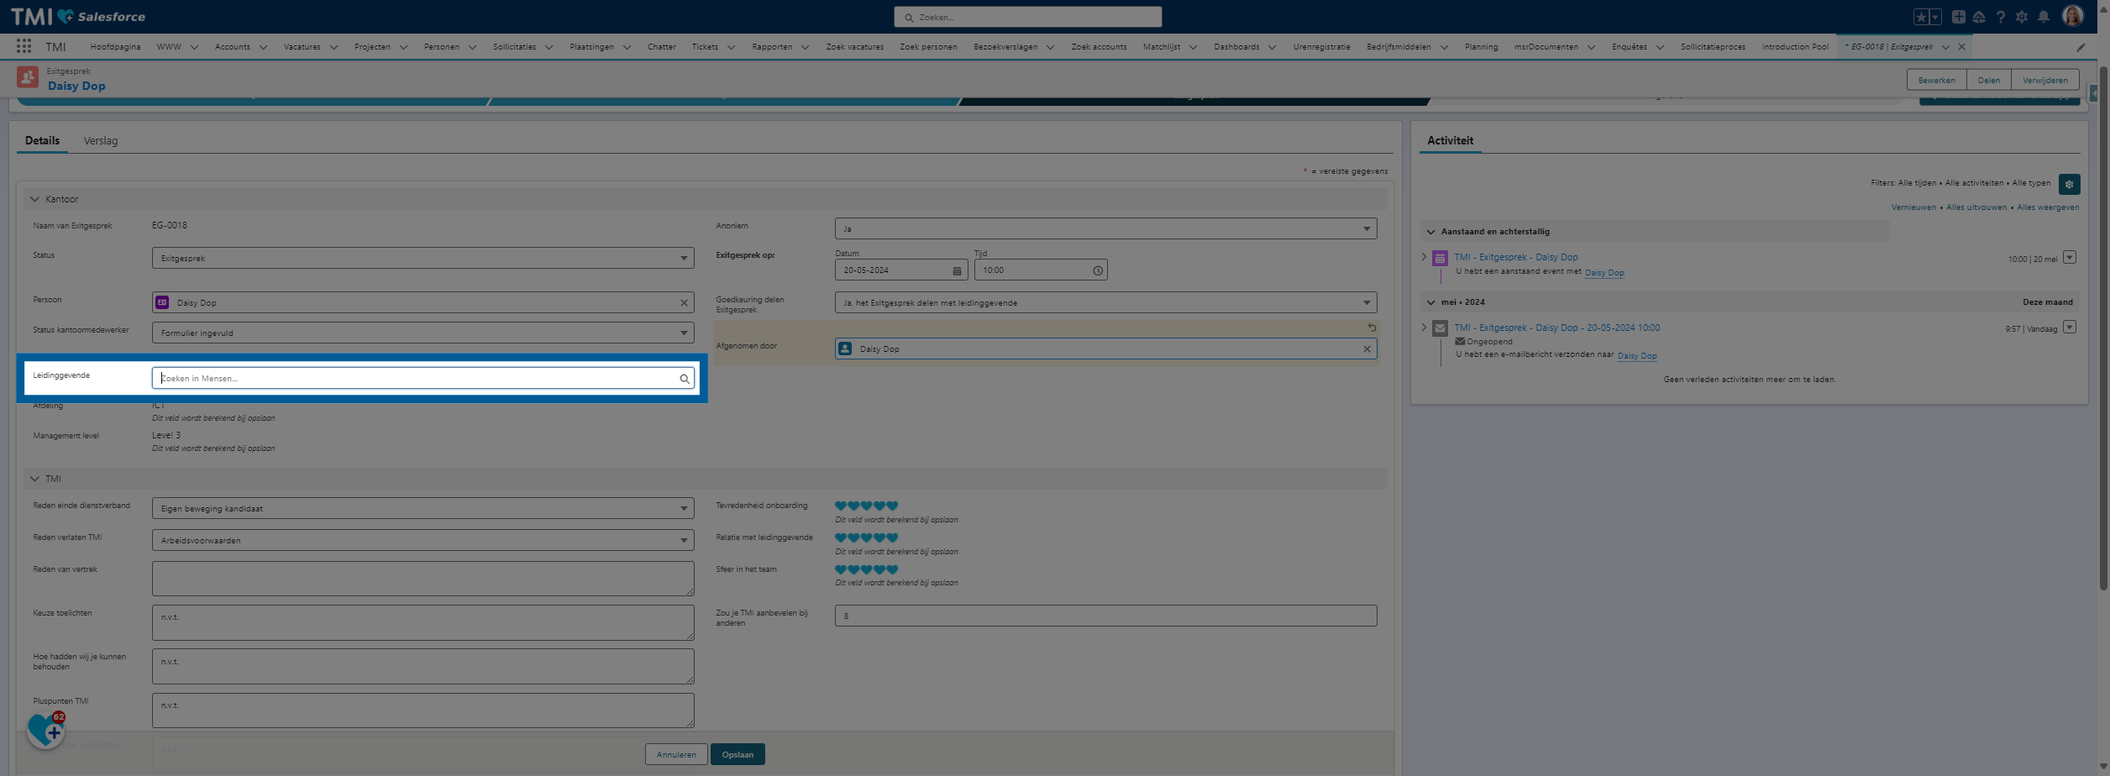Collapse the Kantoor section

[x=35, y=200]
